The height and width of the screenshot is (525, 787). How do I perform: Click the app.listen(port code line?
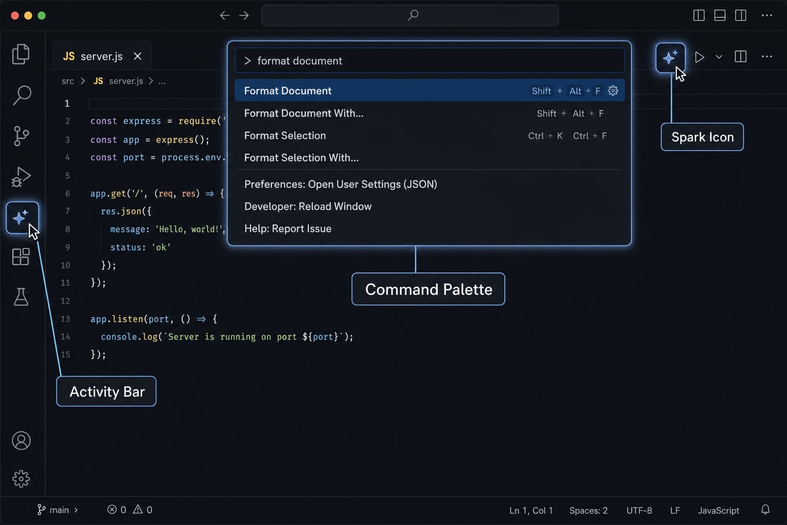click(154, 319)
